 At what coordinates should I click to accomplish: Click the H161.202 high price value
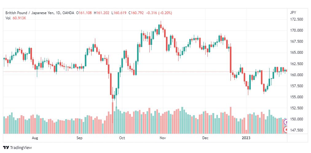click(x=101, y=13)
